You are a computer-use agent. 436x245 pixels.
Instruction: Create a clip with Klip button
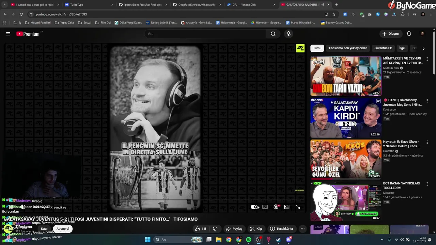coord(256,229)
